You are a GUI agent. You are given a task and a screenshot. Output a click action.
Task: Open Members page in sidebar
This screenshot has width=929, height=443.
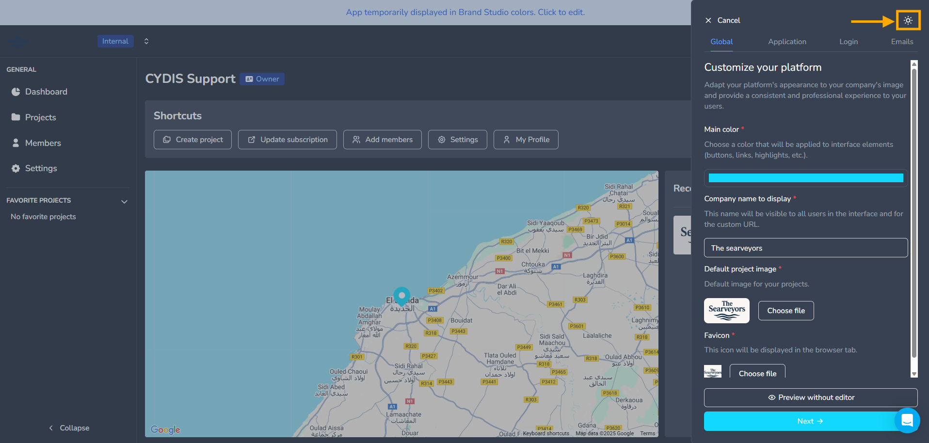43,143
